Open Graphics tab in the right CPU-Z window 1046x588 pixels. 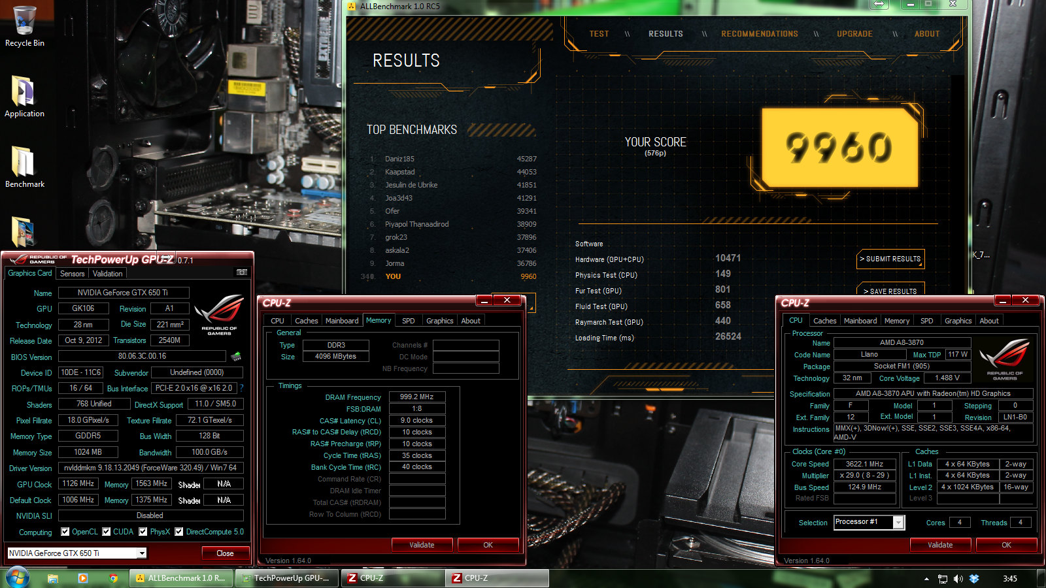point(958,321)
